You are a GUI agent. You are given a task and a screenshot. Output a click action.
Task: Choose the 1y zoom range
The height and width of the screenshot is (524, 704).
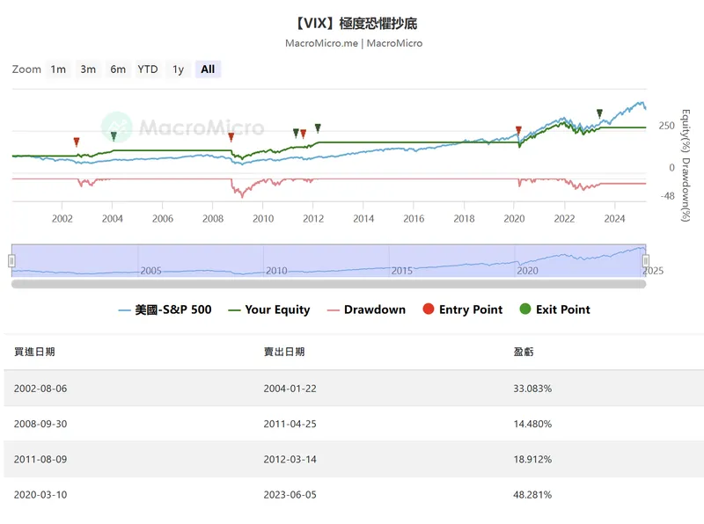(179, 69)
